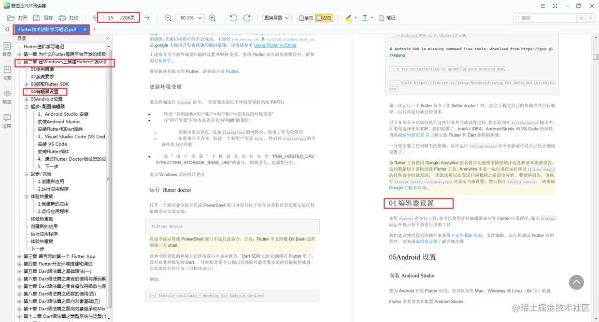Expand 05Android设置 tree node
599x322 pixels.
(x=27, y=99)
